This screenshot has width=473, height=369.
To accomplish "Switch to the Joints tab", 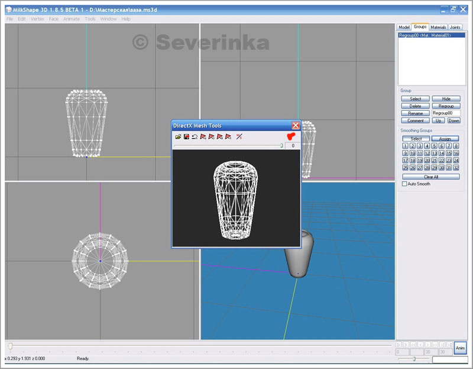I will click(x=455, y=27).
